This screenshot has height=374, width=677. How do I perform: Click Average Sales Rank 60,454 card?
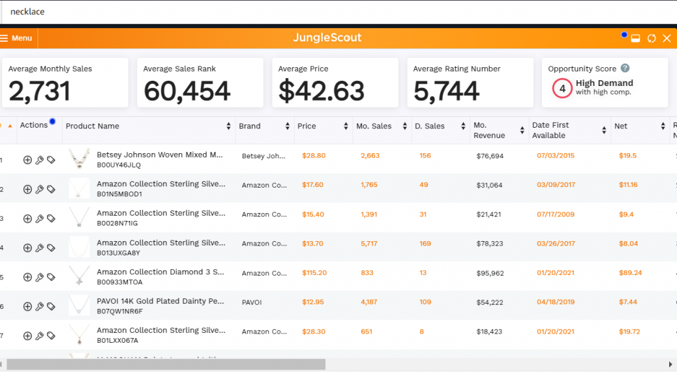200,82
